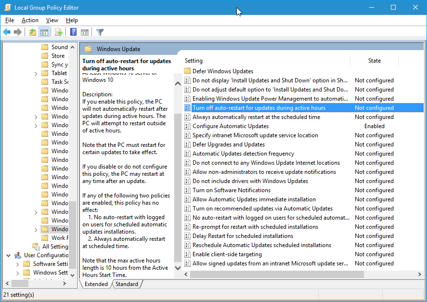Collapse the User Configuration node
Image resolution: width=427 pixels, height=302 pixels.
click(x=9, y=255)
